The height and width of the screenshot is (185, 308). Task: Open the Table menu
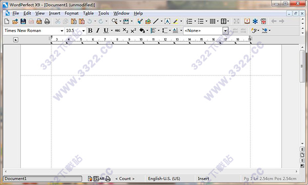[x=88, y=13]
